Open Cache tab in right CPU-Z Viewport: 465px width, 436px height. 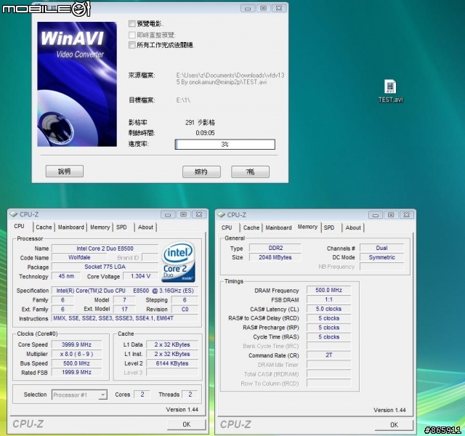tap(251, 227)
